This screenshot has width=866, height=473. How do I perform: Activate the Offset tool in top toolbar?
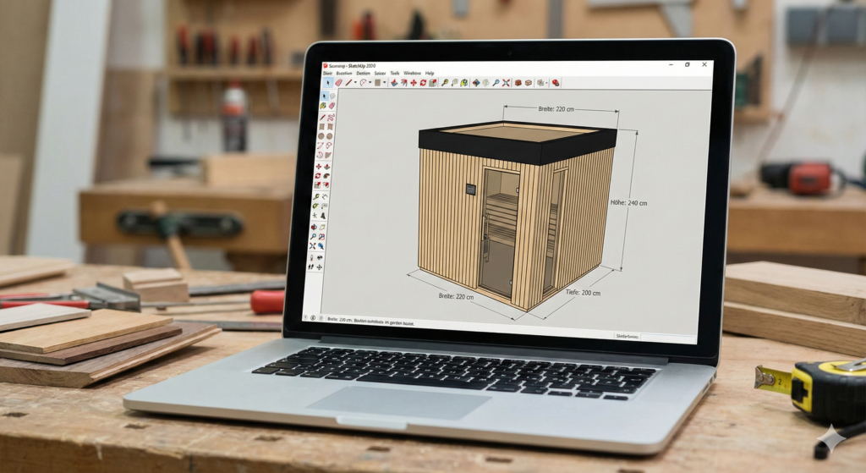tap(403, 83)
